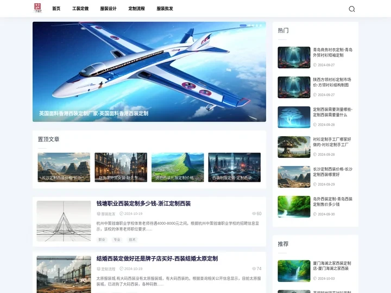Click the 热门 section heading

[x=283, y=30]
